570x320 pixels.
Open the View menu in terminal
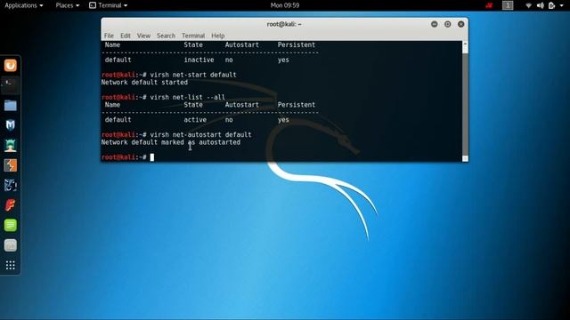point(143,36)
